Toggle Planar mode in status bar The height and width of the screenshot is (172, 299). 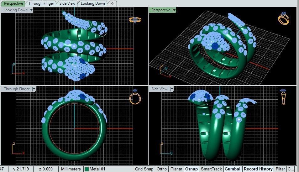click(x=176, y=169)
